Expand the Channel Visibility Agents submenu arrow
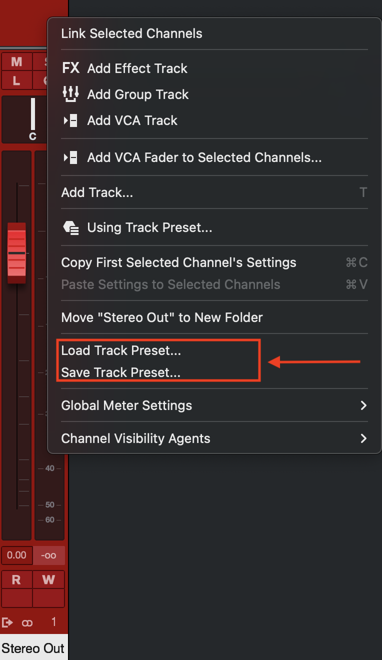The height and width of the screenshot is (660, 382). point(363,438)
